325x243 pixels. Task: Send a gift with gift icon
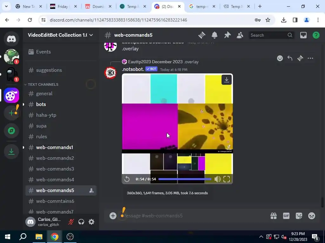coord(274,216)
